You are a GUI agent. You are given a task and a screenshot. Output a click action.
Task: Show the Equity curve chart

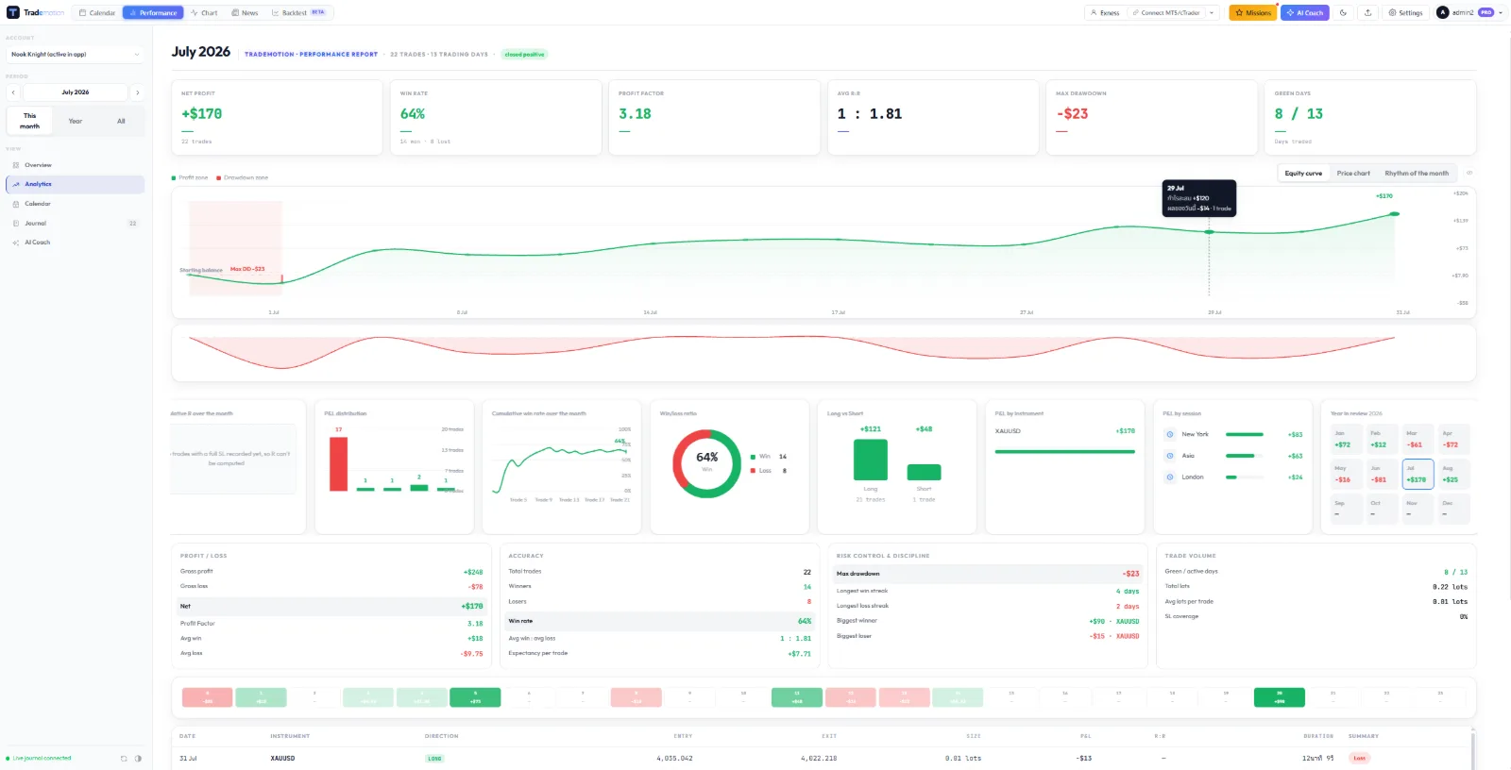1303,174
